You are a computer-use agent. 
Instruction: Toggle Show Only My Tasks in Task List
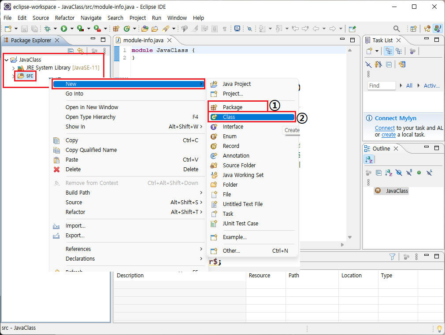pos(378,64)
